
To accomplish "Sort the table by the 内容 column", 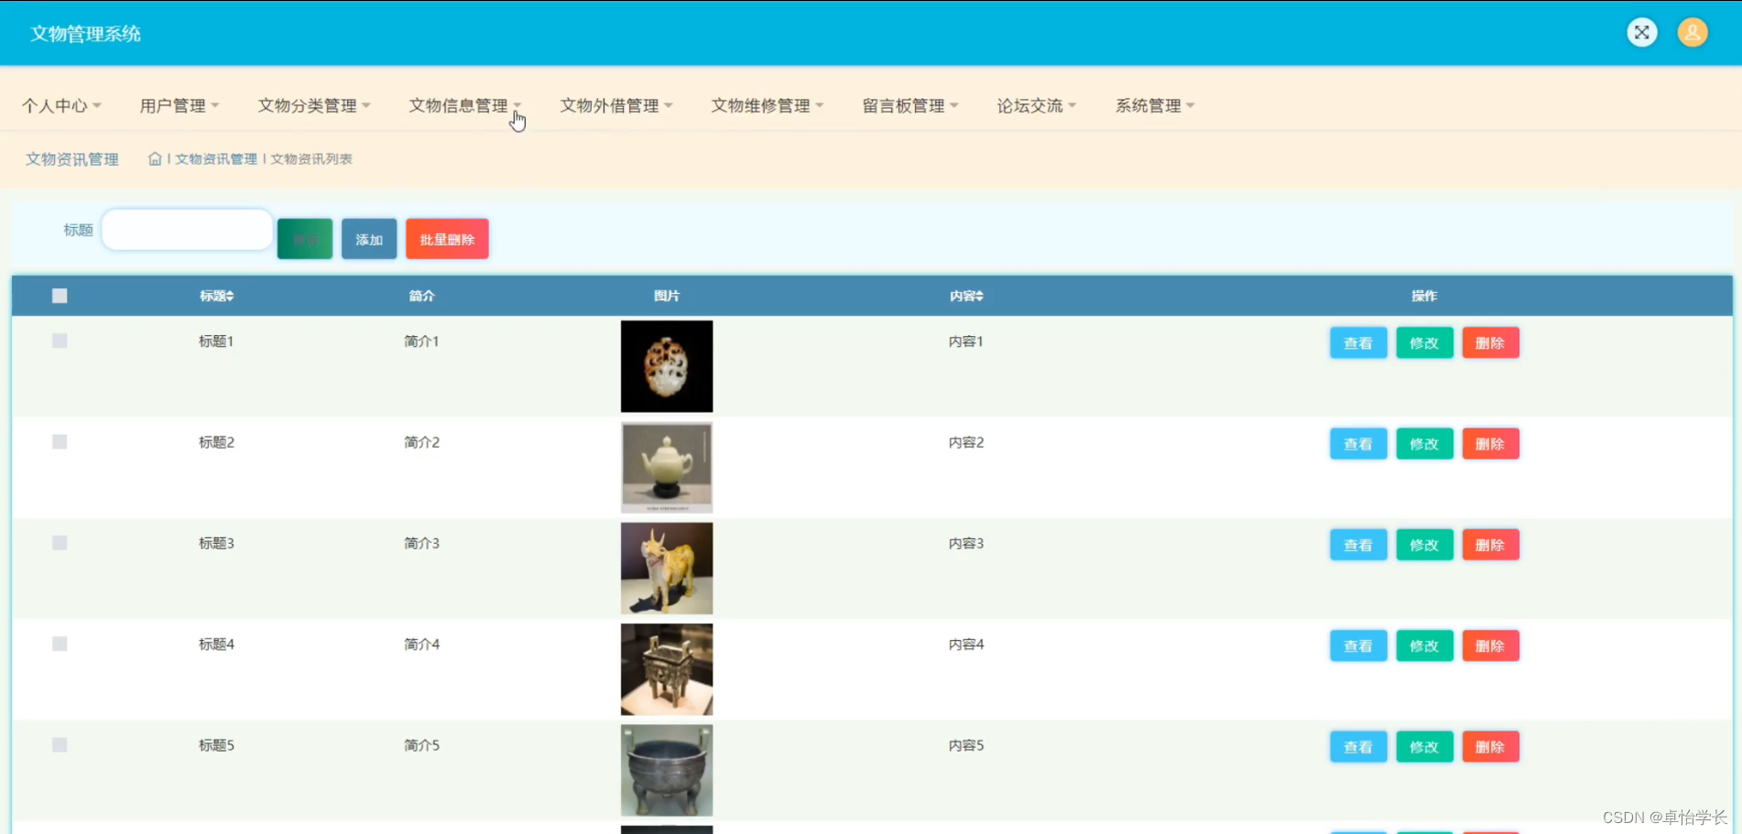I will pos(965,296).
